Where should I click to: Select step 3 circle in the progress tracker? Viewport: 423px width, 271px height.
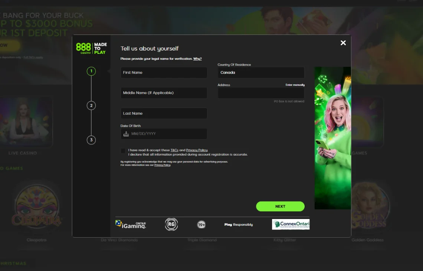click(91, 140)
